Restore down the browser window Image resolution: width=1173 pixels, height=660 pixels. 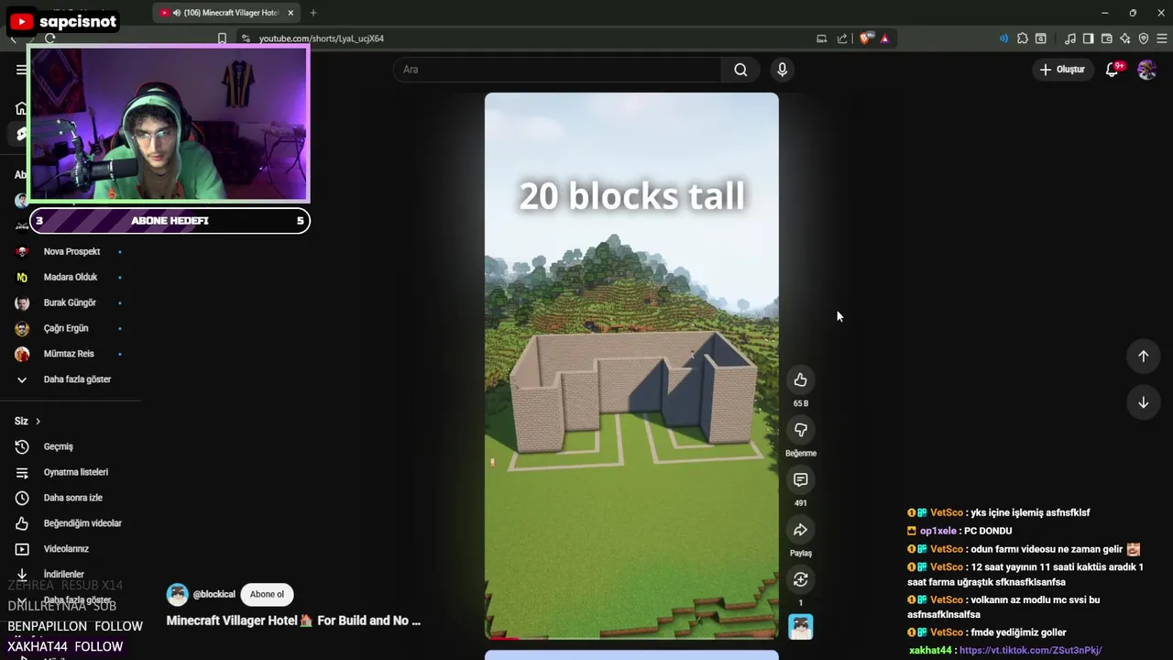(x=1133, y=13)
